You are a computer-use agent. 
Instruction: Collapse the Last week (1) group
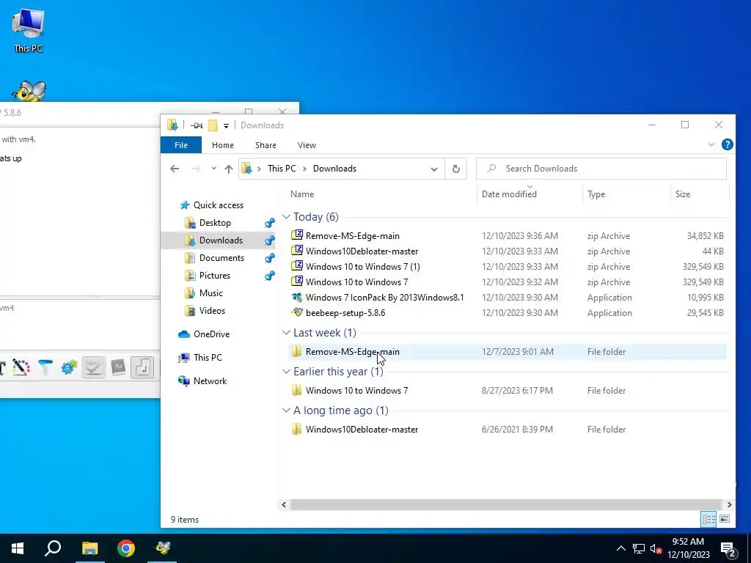point(287,333)
